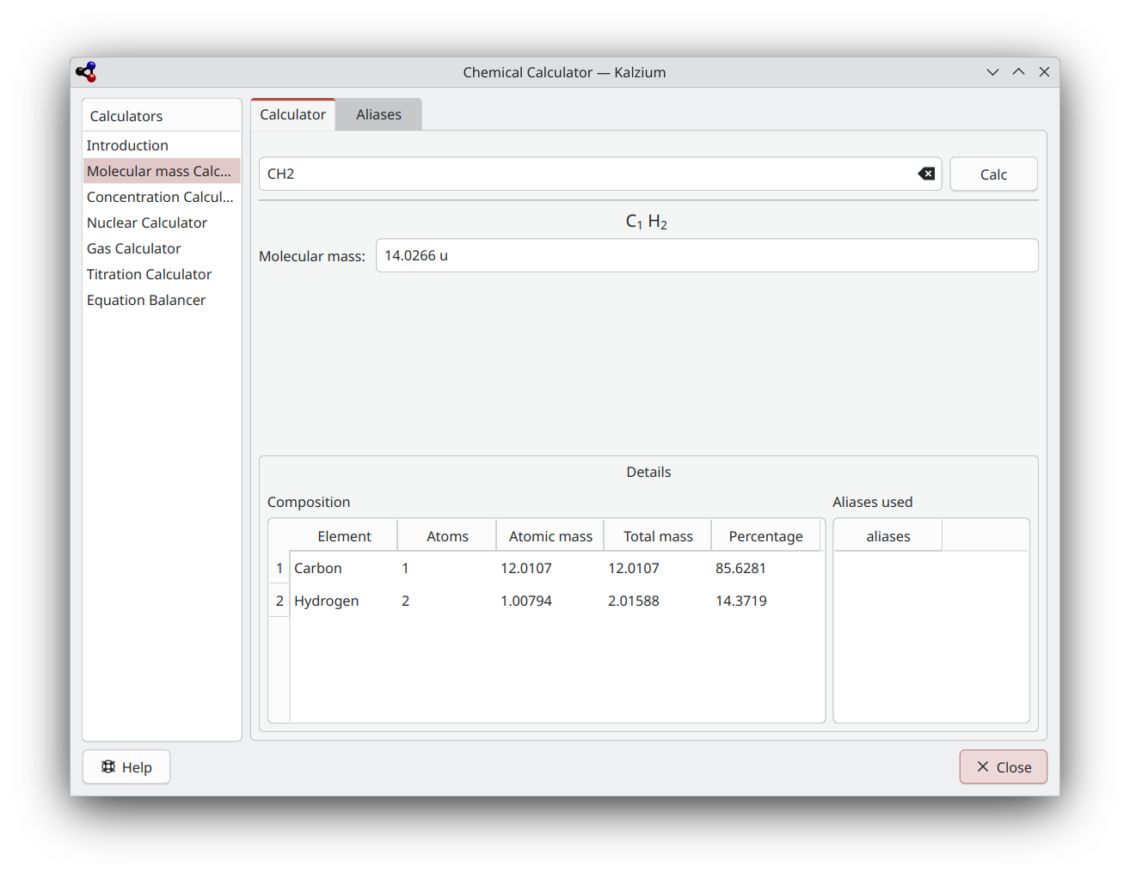The width and height of the screenshot is (1130, 879).
Task: Sort composition by Percentage column header
Action: pos(765,536)
